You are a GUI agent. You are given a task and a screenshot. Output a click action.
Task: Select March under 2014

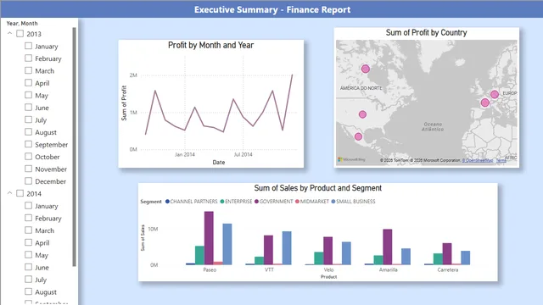(x=28, y=230)
